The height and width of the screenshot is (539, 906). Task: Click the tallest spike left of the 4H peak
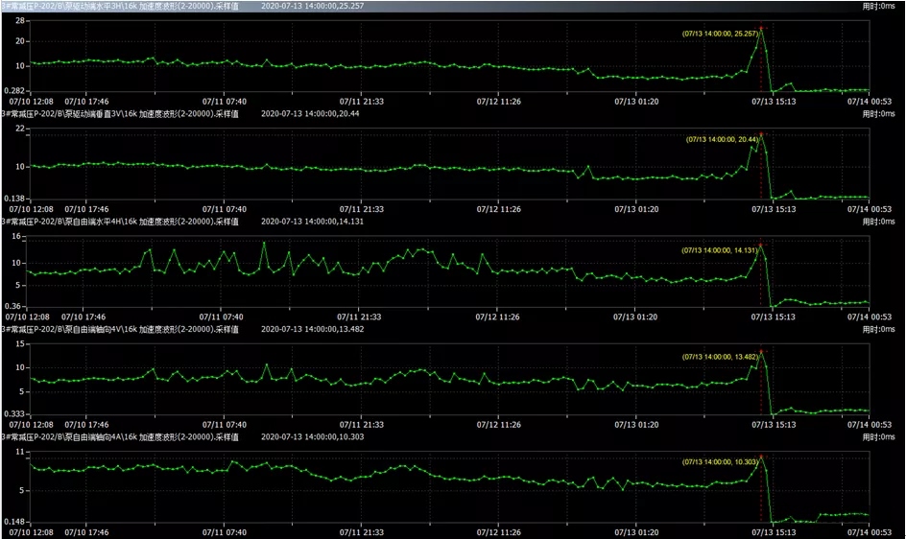[x=265, y=244]
